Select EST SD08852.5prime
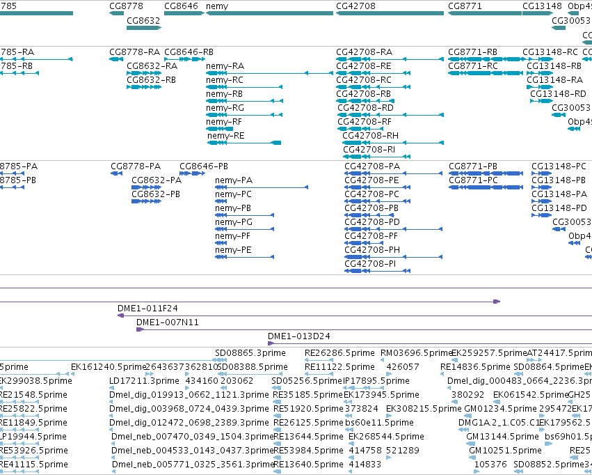 [549, 465]
